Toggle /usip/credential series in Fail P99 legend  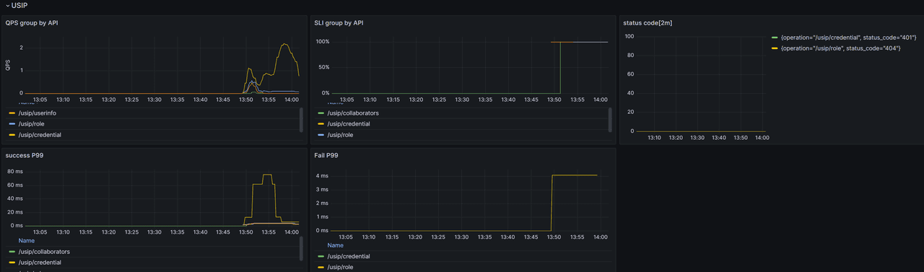(349, 256)
